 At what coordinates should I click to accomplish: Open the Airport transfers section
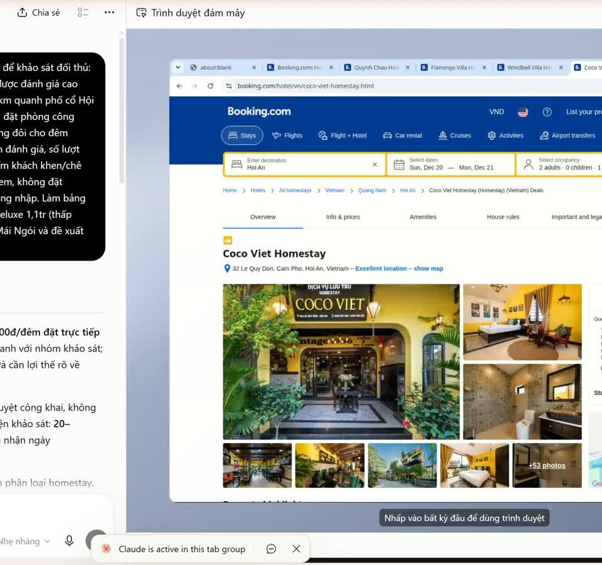click(568, 136)
